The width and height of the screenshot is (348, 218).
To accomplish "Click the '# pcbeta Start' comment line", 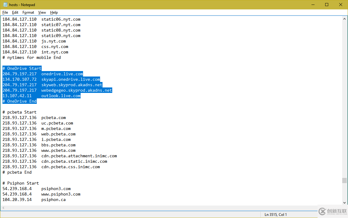I will 19,112.
